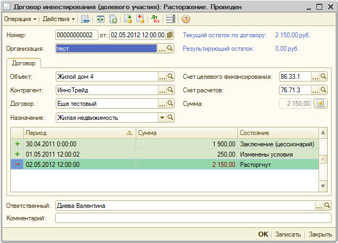Click table scrollbar up arrow

click(323, 133)
